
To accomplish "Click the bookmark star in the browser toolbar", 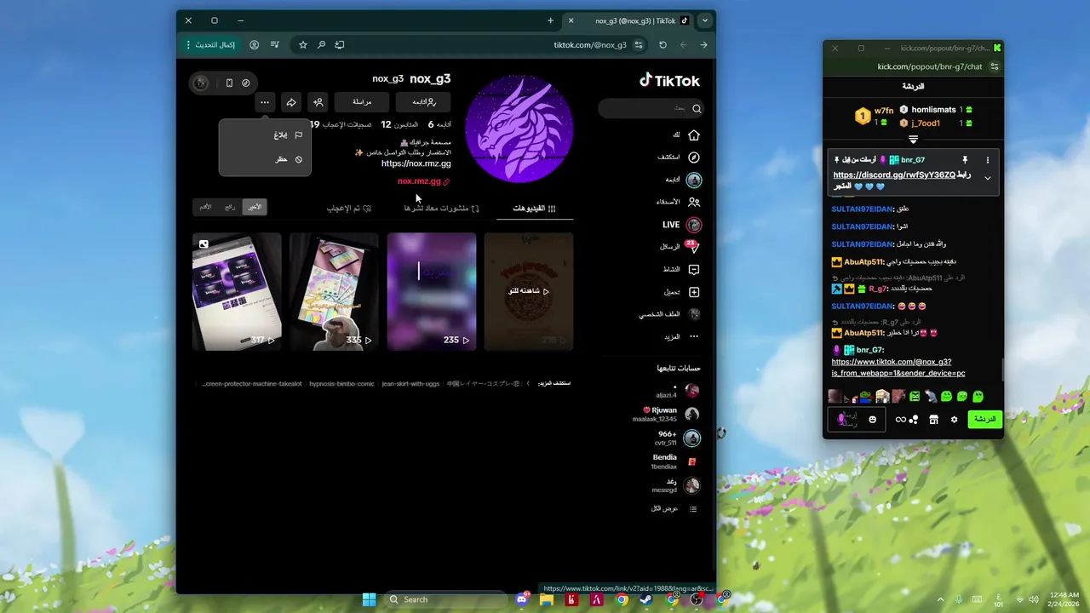I will coord(302,45).
